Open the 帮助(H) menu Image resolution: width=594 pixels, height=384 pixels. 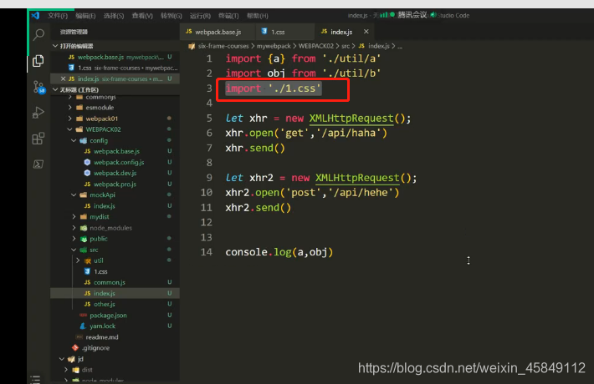pos(257,16)
